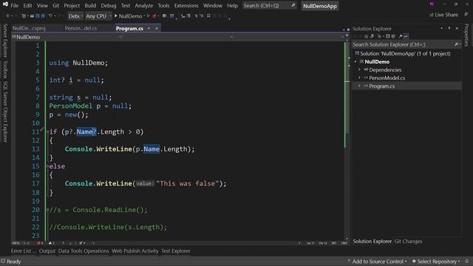This screenshot has height=266, width=473.
Task: Start debugging with NullDemo play button
Action: click(x=128, y=16)
